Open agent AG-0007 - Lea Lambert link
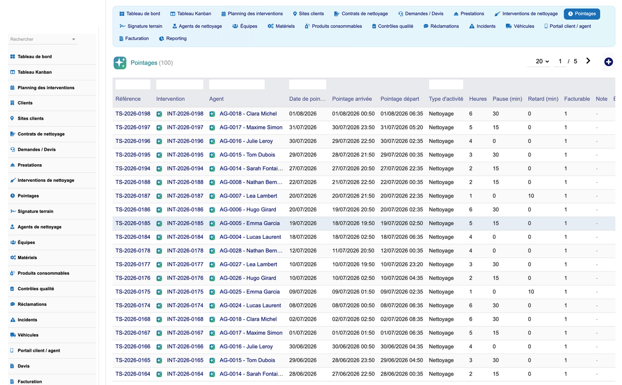 (248, 196)
